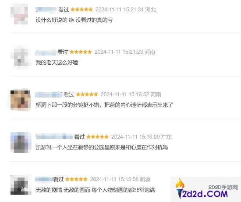Click the 2D2D手游网 watermark text
Image resolution: width=241 pixels, height=202 pixels.
pyautogui.click(x=223, y=187)
